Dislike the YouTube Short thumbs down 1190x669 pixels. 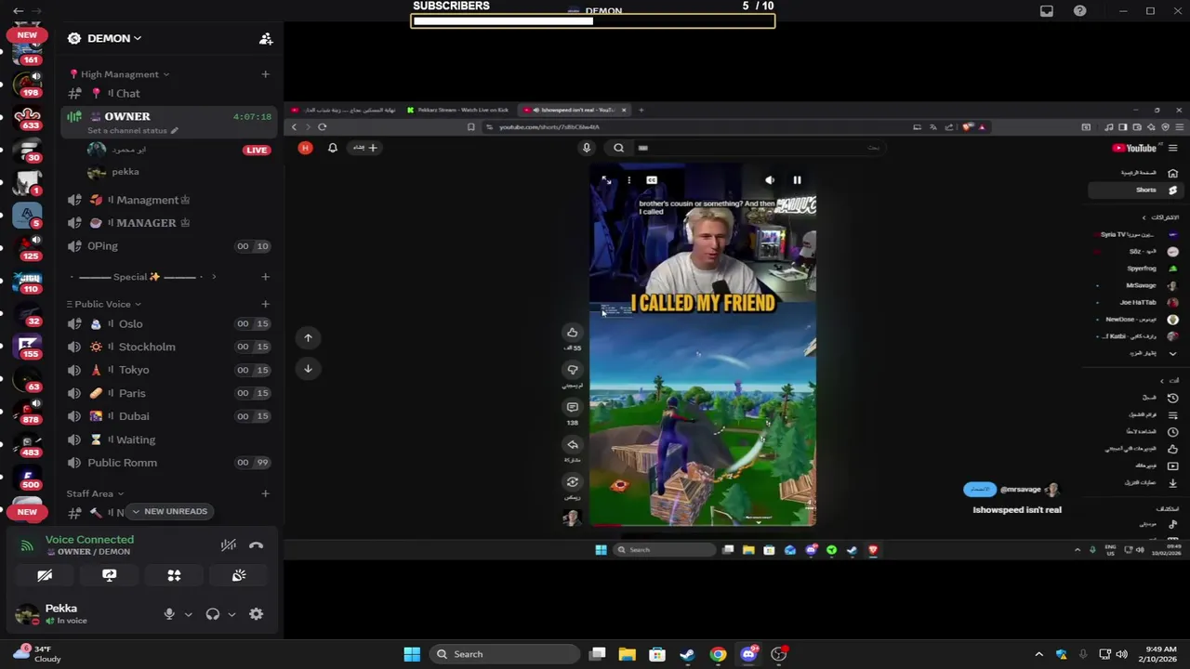click(x=573, y=370)
